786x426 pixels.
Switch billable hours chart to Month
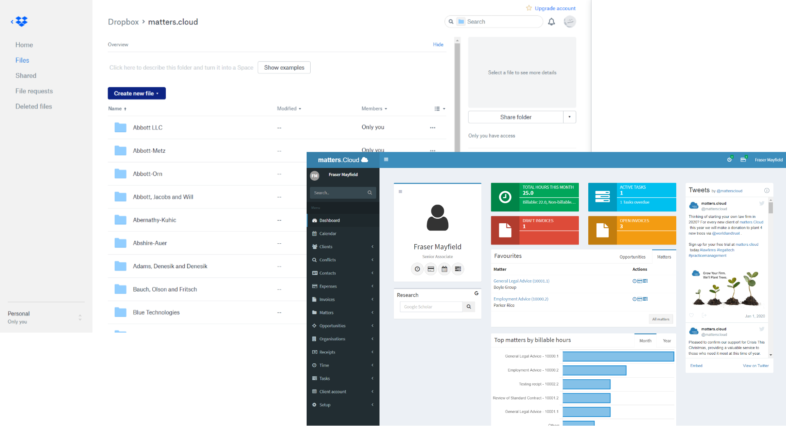(645, 341)
